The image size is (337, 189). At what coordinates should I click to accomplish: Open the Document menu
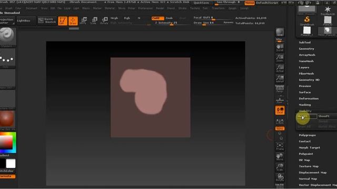tap(31, 8)
